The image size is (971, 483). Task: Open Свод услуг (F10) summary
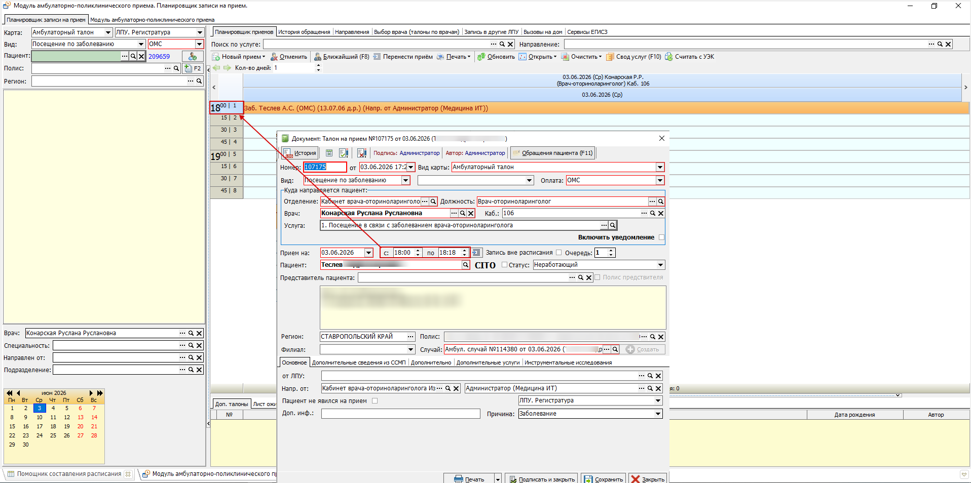click(633, 57)
